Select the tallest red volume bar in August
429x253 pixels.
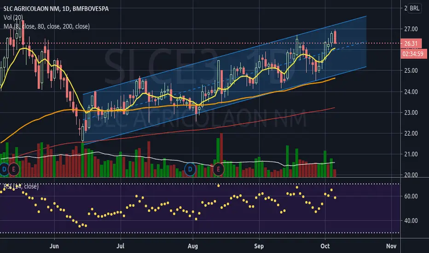[x=221, y=155]
